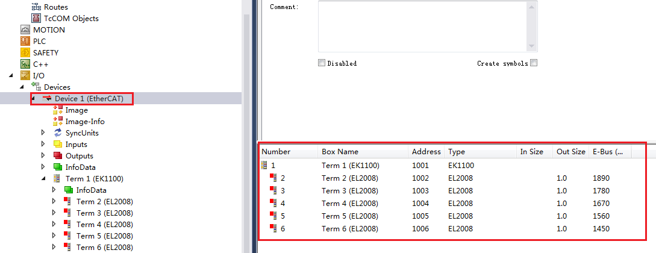Click address 1004 in the table
The width and height of the screenshot is (656, 253).
click(420, 204)
